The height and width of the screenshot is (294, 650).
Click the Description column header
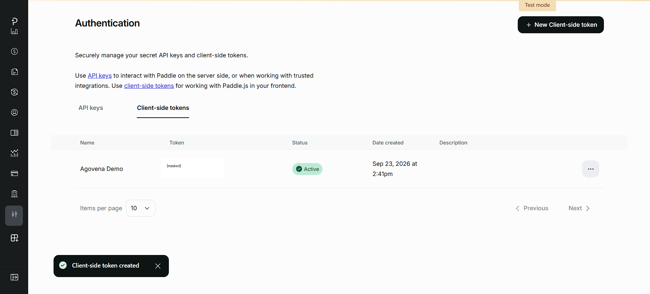point(453,143)
